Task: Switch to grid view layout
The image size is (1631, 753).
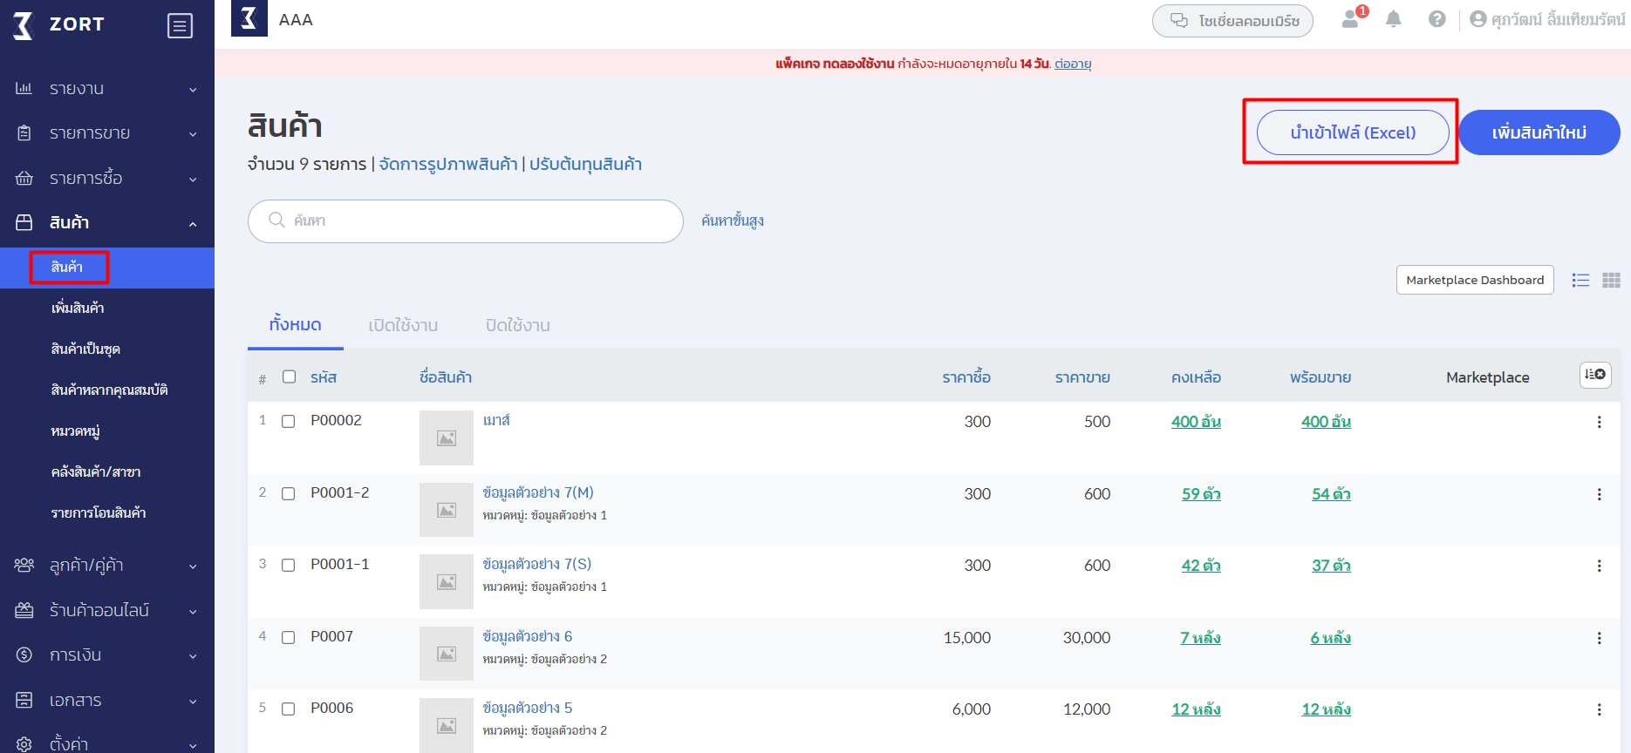Action: [1611, 281]
